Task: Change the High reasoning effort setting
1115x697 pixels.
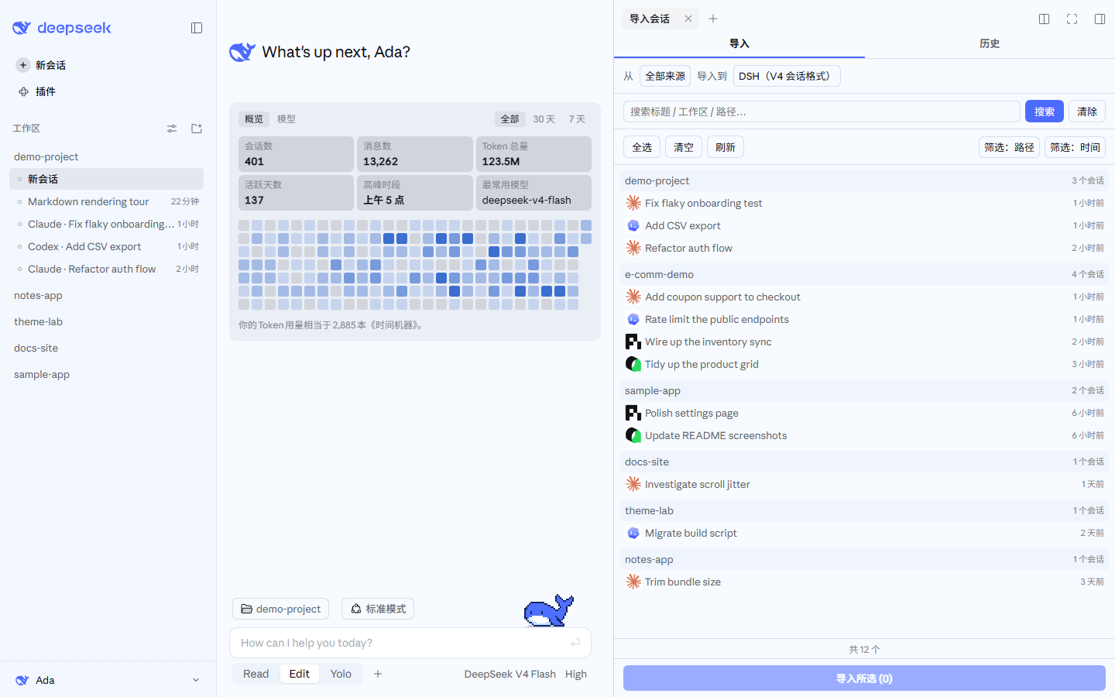Action: (x=576, y=674)
